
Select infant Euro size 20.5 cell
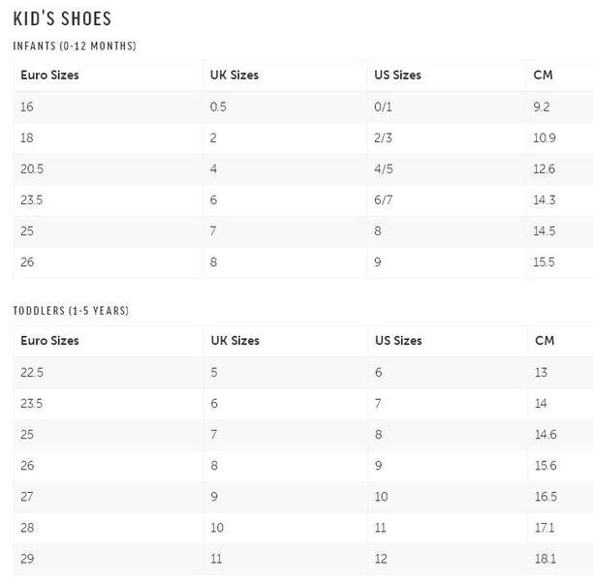31,168
